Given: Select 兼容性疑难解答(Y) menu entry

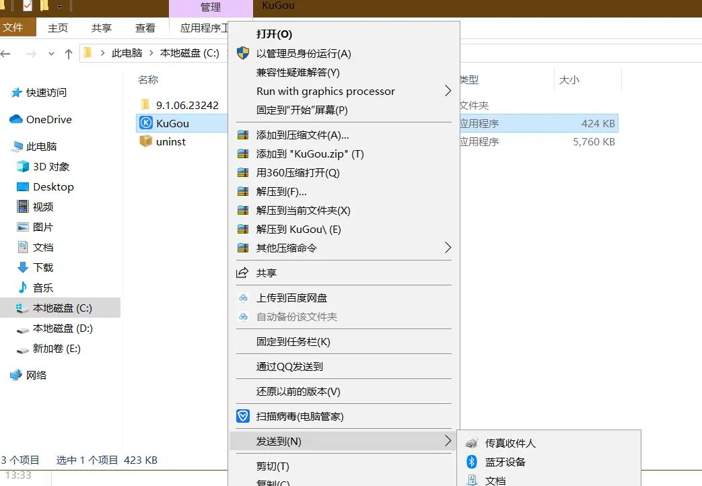Looking at the screenshot, I should (297, 73).
